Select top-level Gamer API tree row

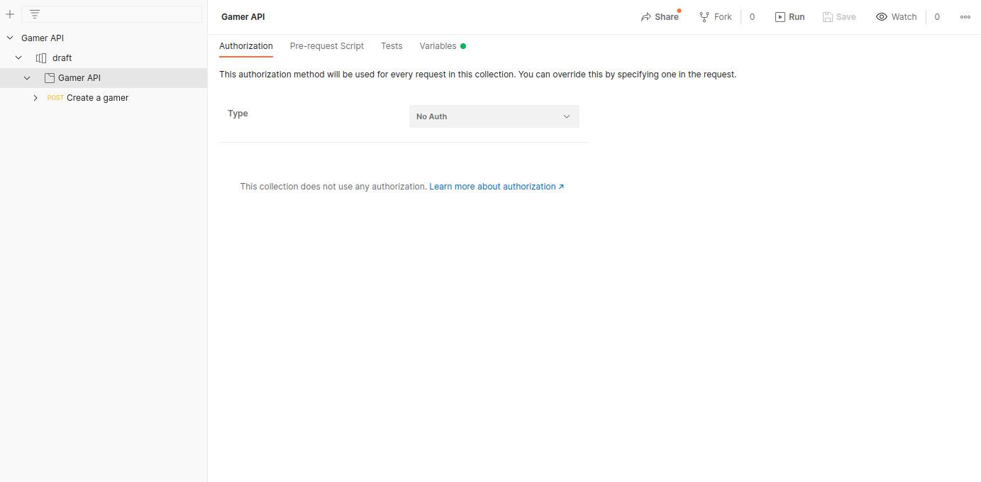click(104, 38)
